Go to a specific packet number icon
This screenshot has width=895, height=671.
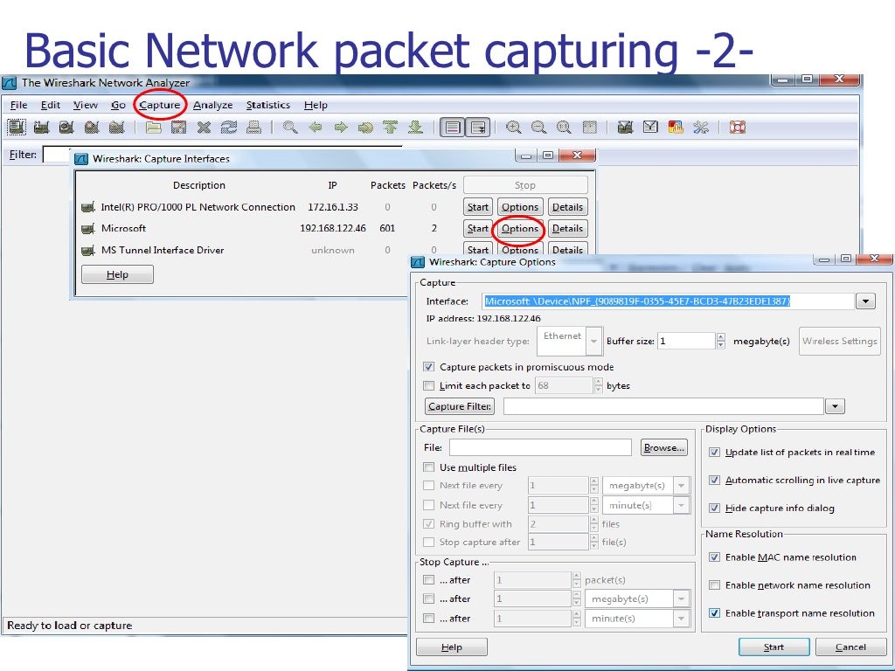pyautogui.click(x=365, y=127)
